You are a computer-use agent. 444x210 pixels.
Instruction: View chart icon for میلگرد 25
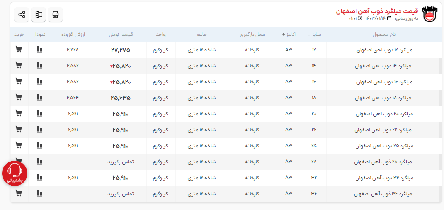point(40,146)
